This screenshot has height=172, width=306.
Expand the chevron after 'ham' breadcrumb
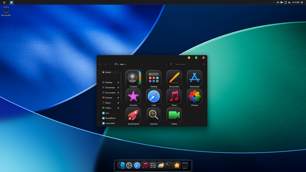point(126,64)
